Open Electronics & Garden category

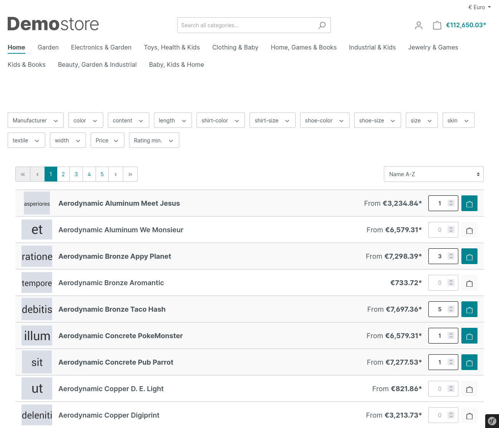point(101,47)
